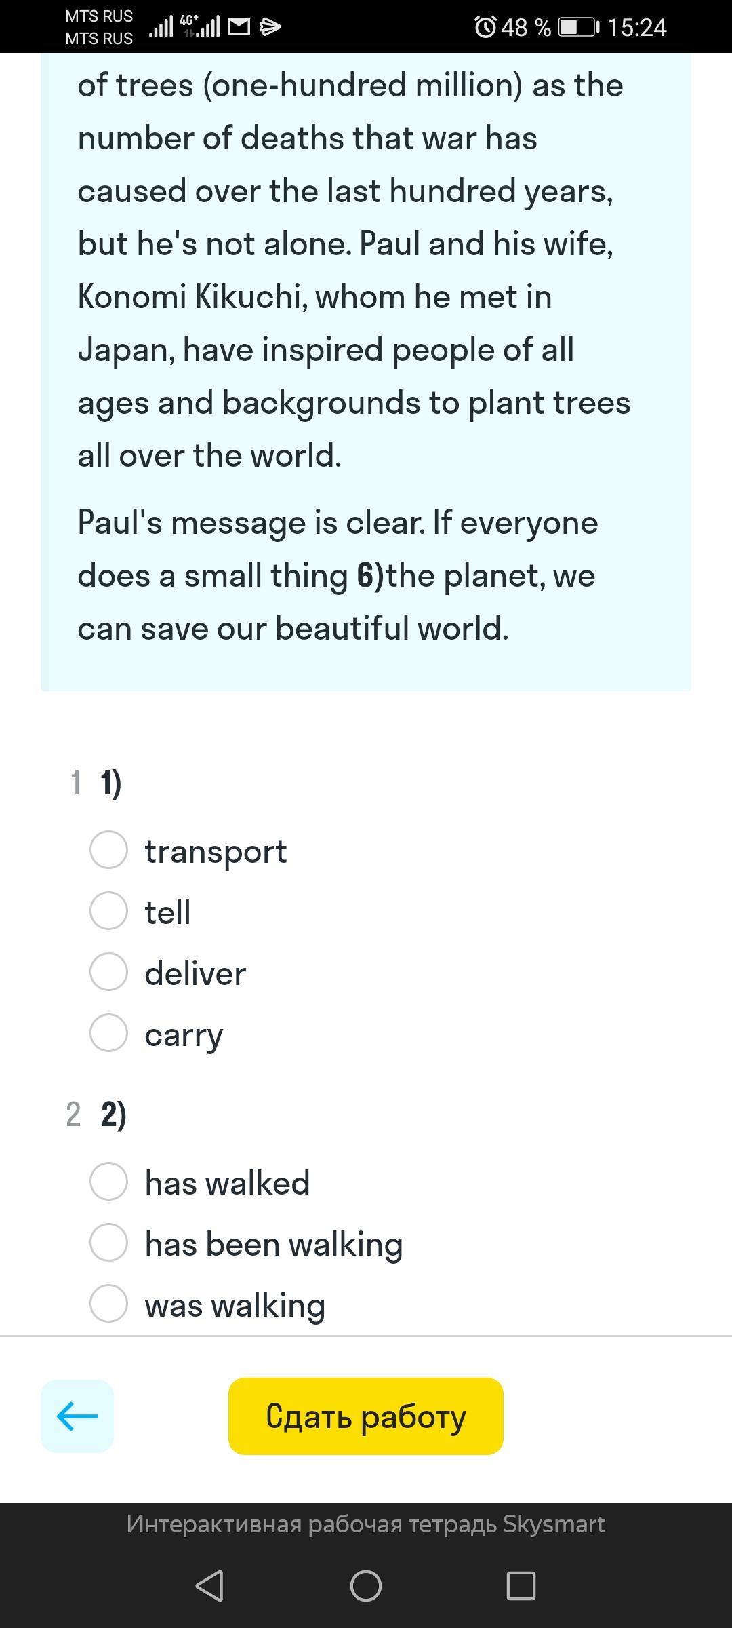Screen dimensions: 732x1628
Task: Open recent apps with square icon
Action: coord(521,1586)
